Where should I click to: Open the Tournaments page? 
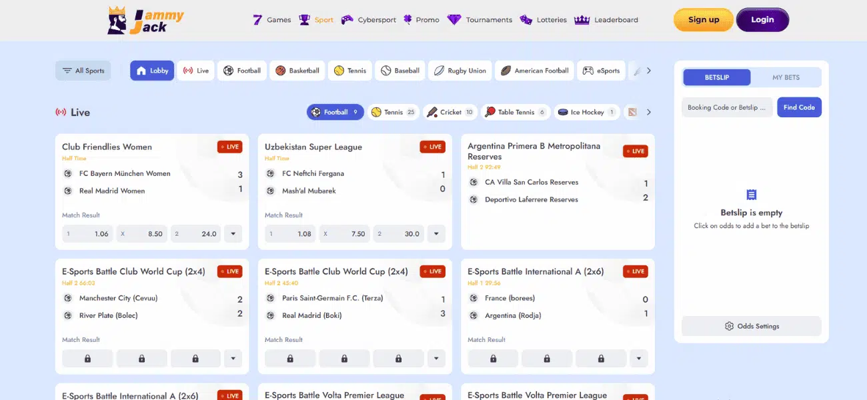coord(480,20)
